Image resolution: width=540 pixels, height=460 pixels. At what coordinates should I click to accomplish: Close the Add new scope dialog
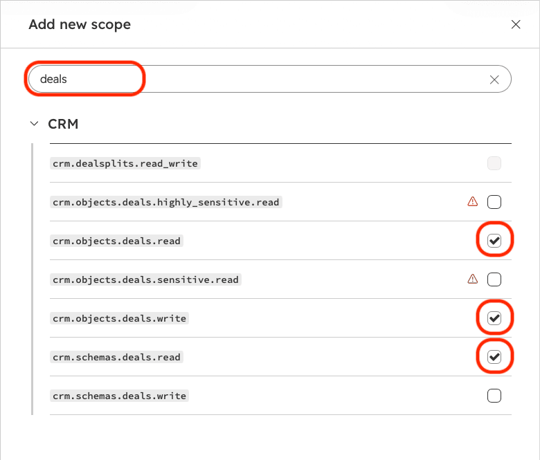516,24
